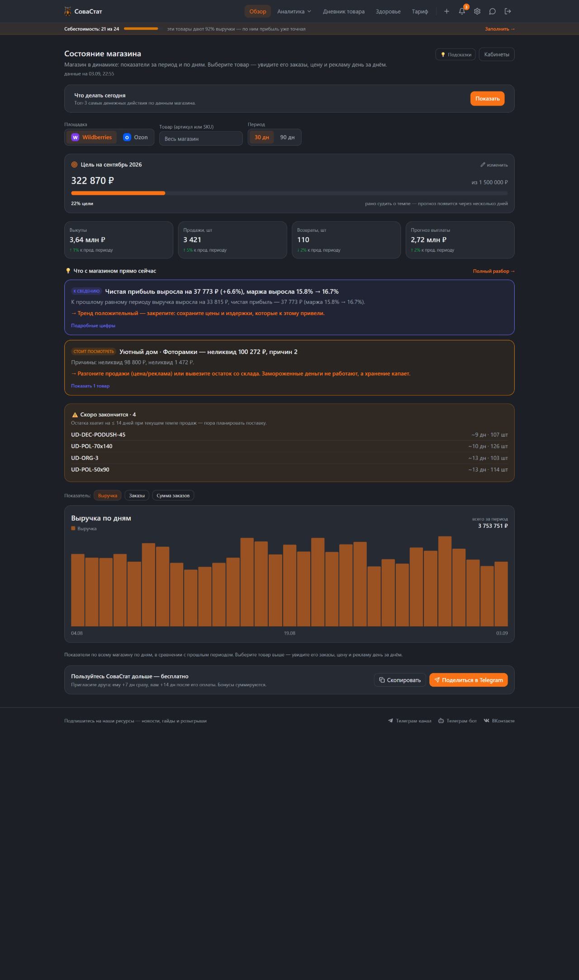The image size is (579, 980).
Task: Click the СоваСтат owl logo
Action: 68,11
